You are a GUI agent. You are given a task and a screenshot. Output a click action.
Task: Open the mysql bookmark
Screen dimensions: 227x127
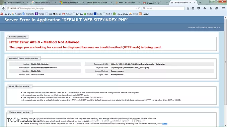[x=134, y=14]
